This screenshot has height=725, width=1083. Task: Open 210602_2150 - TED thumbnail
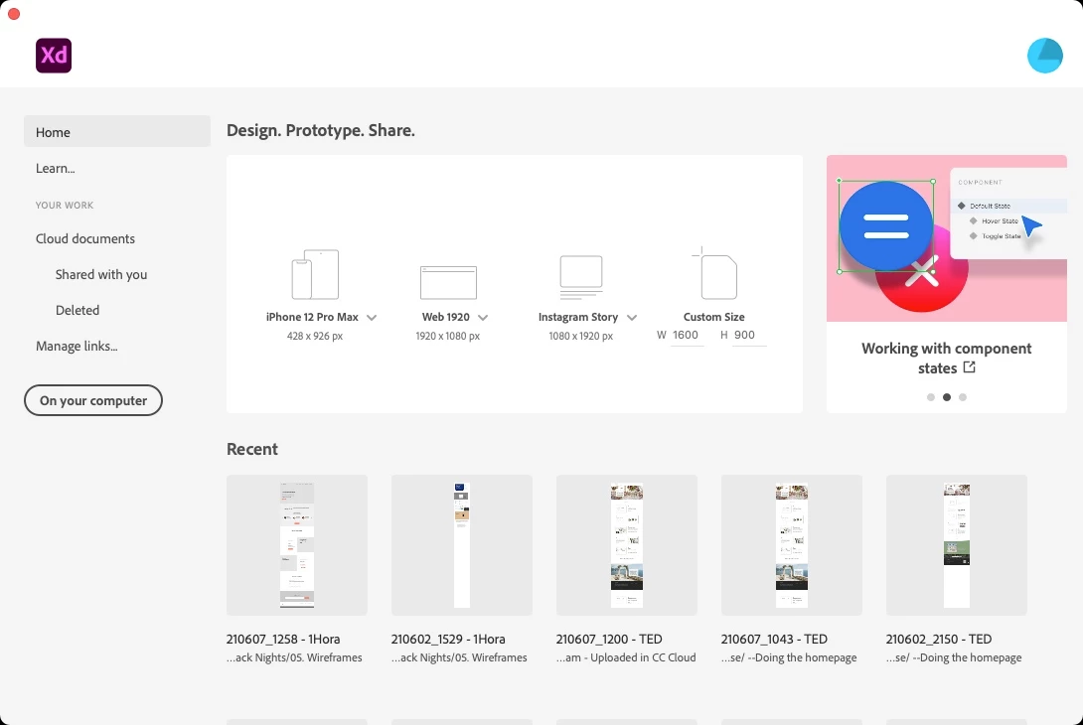coord(957,545)
